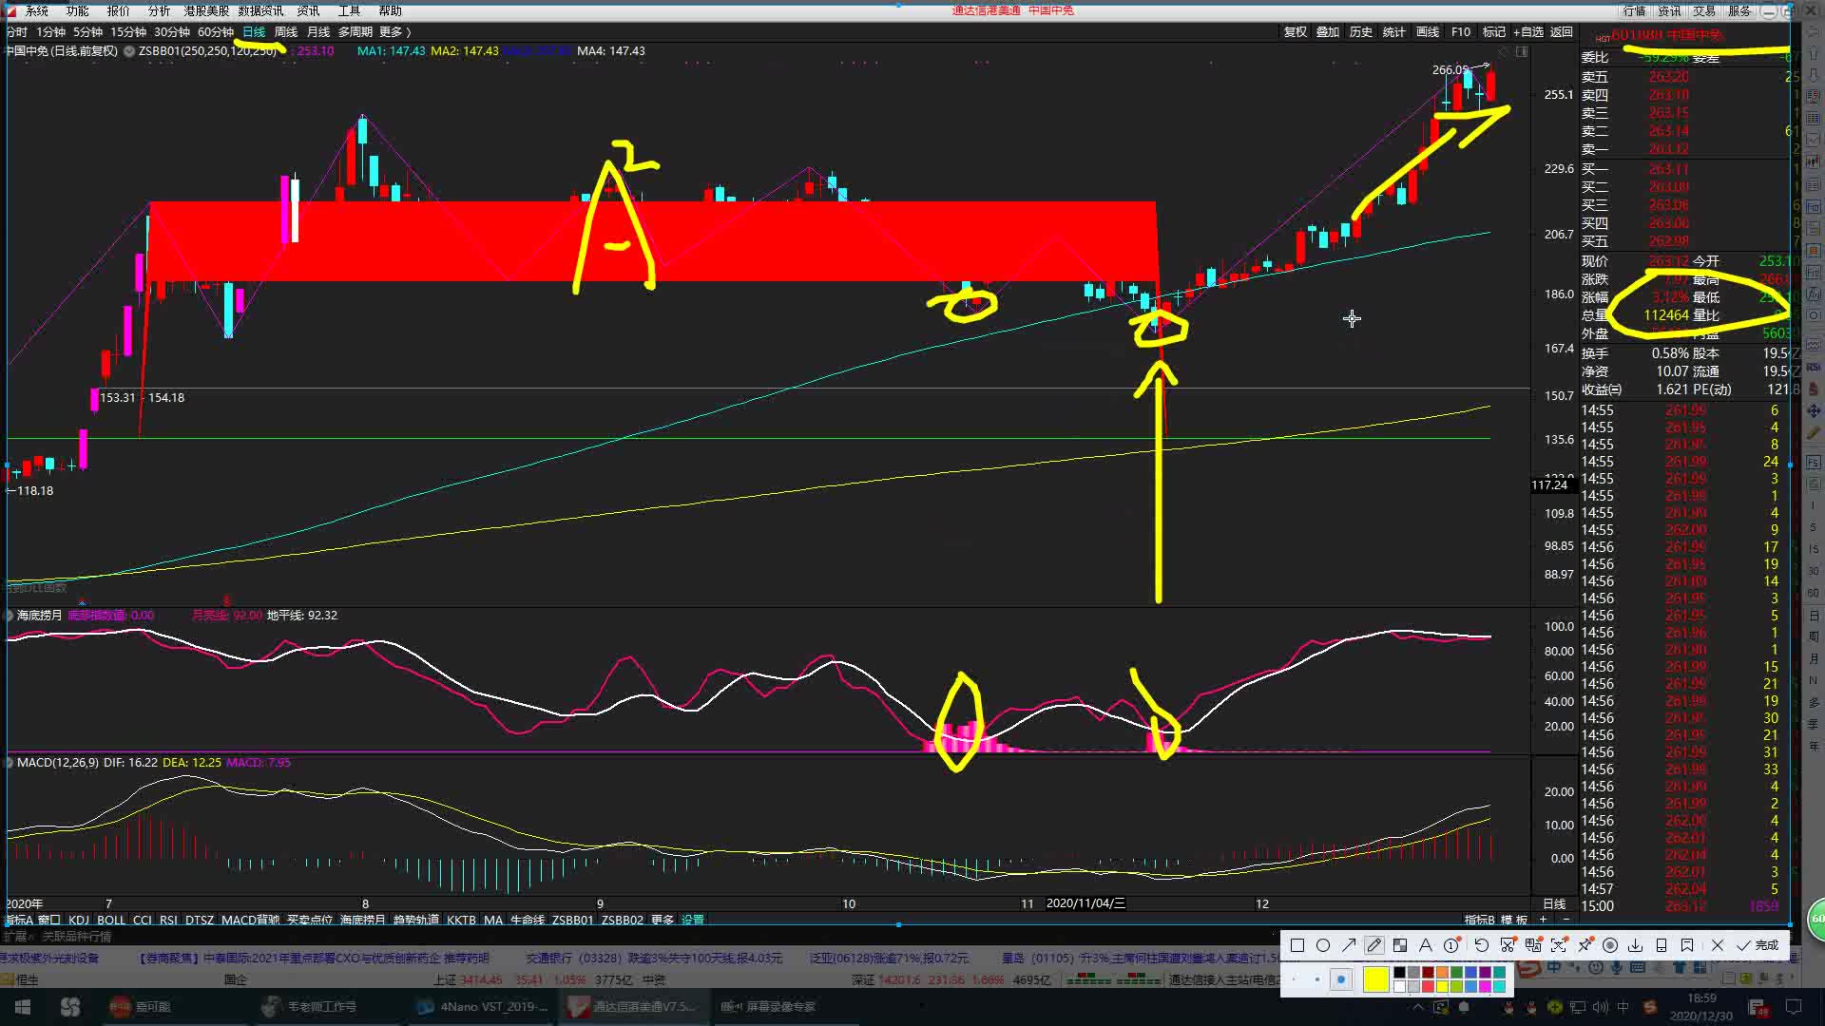Expand 更多 indicators in bottom bar

[x=662, y=920]
